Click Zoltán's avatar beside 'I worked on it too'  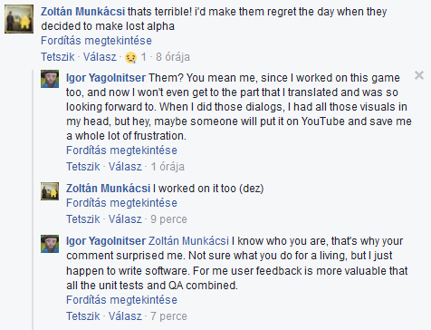pos(50,191)
